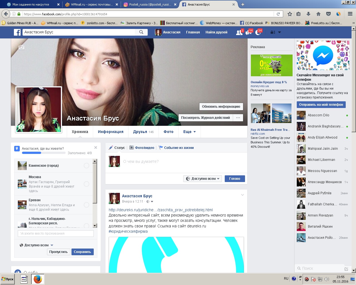Open the account menu dropdown arrow

280,32
